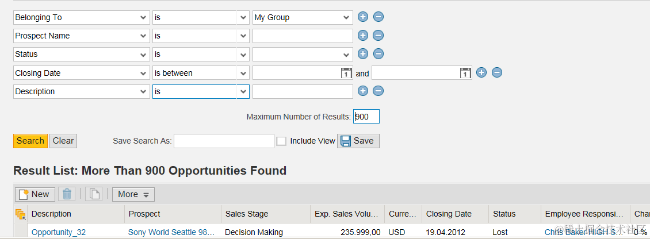Screen dimensions: 650x239
Task: Click the trash delete icon in the result toolbar
Action: pyautogui.click(x=67, y=194)
